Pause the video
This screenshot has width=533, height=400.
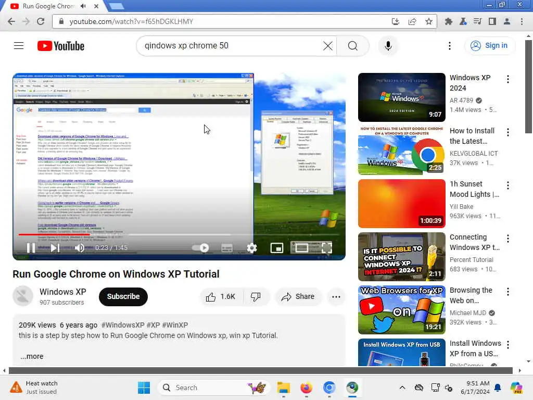(31, 247)
